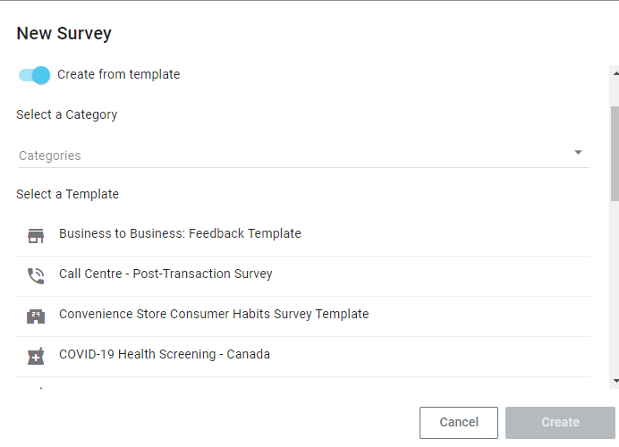Screen dimensions: 619x447
Task: Click the phone icon beside Call Centre survey
Action: tap(36, 276)
